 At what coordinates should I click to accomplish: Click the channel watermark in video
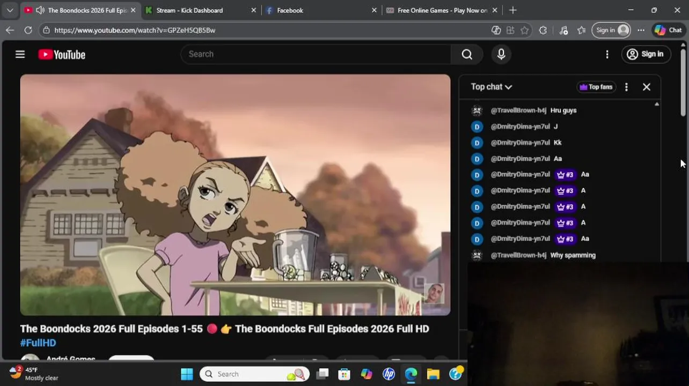(x=434, y=294)
